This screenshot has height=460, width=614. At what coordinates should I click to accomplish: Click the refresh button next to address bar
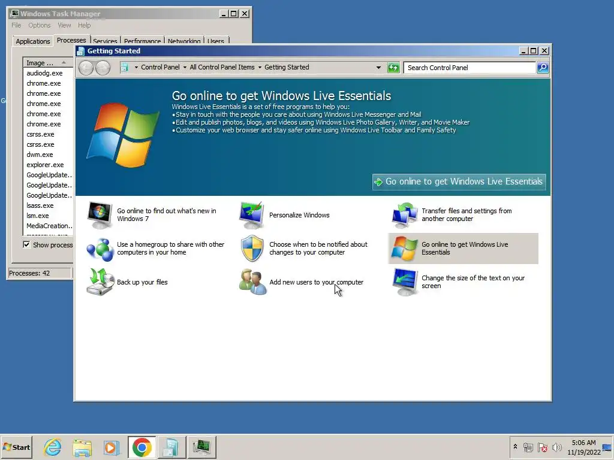[x=393, y=68]
